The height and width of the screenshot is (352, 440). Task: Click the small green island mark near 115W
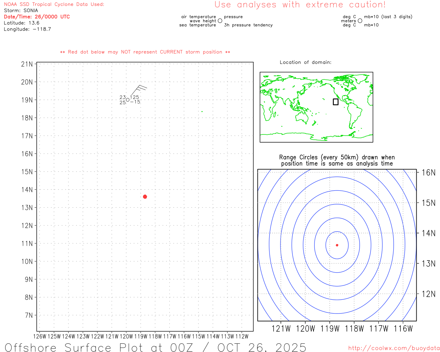pyautogui.click(x=202, y=111)
